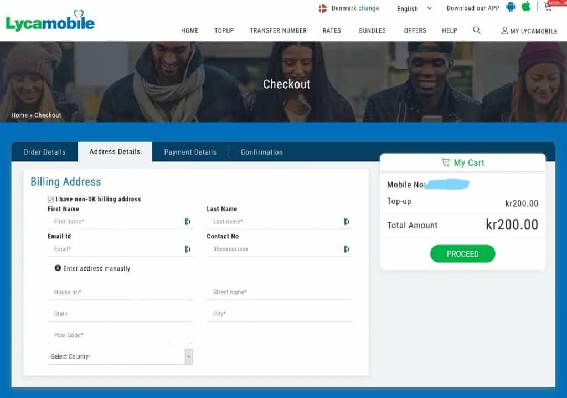Click the Apple app download icon
This screenshot has width=567, height=398.
click(x=526, y=7)
